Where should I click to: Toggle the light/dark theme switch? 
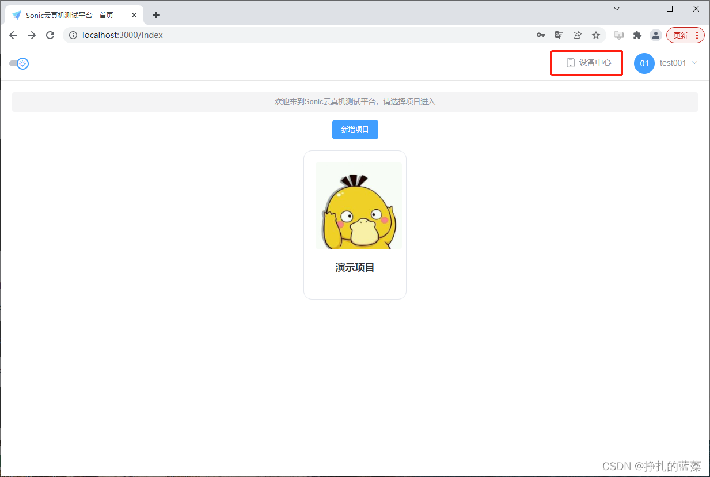(19, 63)
